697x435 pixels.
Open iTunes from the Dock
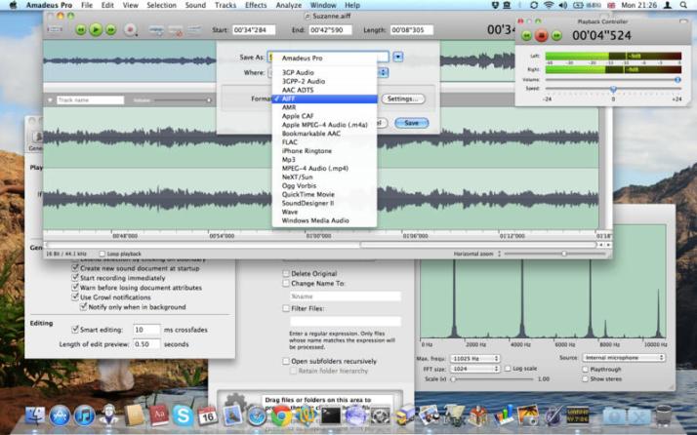pyautogui.click(x=84, y=415)
